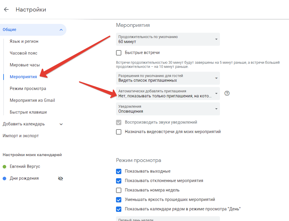Open Мероприятия из Gmail section
Screen dimensions: 289x221
click(32, 101)
